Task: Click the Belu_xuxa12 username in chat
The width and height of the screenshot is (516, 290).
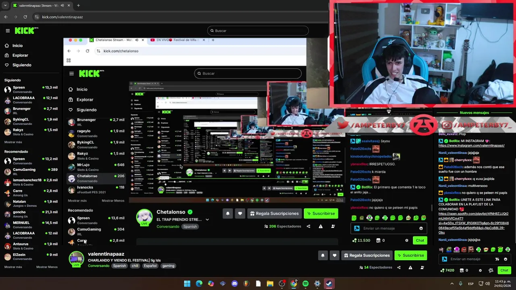Action: pyautogui.click(x=447, y=134)
